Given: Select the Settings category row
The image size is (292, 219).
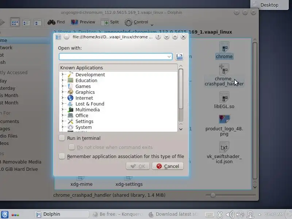Looking at the screenshot, I should (118, 121).
